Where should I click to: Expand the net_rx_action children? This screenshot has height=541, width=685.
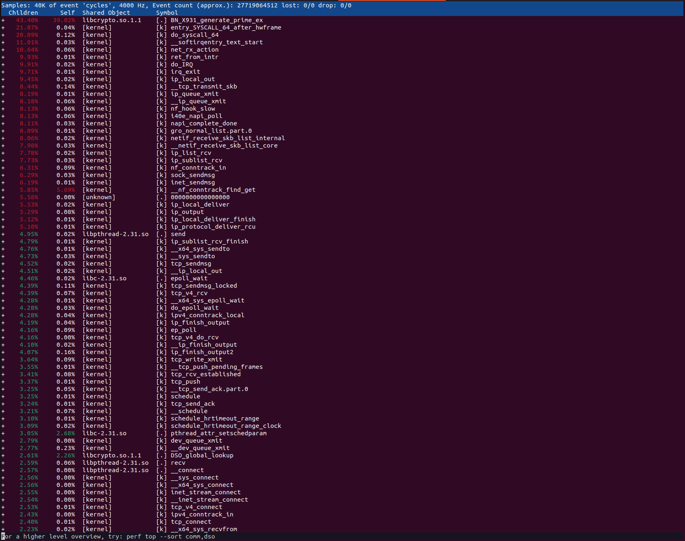coord(3,49)
